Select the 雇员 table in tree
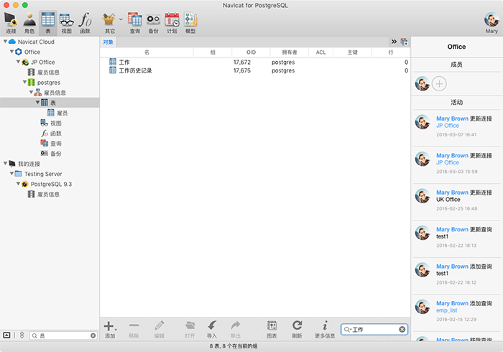The image size is (503, 352). [x=57, y=113]
